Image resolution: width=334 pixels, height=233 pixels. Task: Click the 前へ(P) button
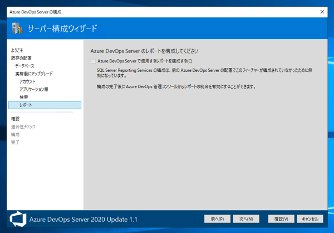217,219
